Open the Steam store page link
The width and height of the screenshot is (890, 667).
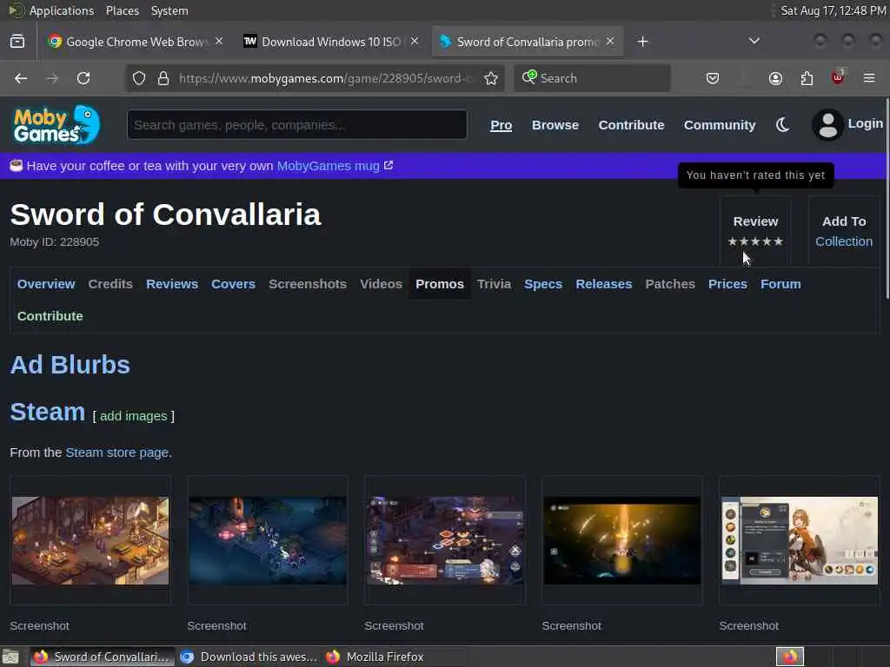pos(117,452)
